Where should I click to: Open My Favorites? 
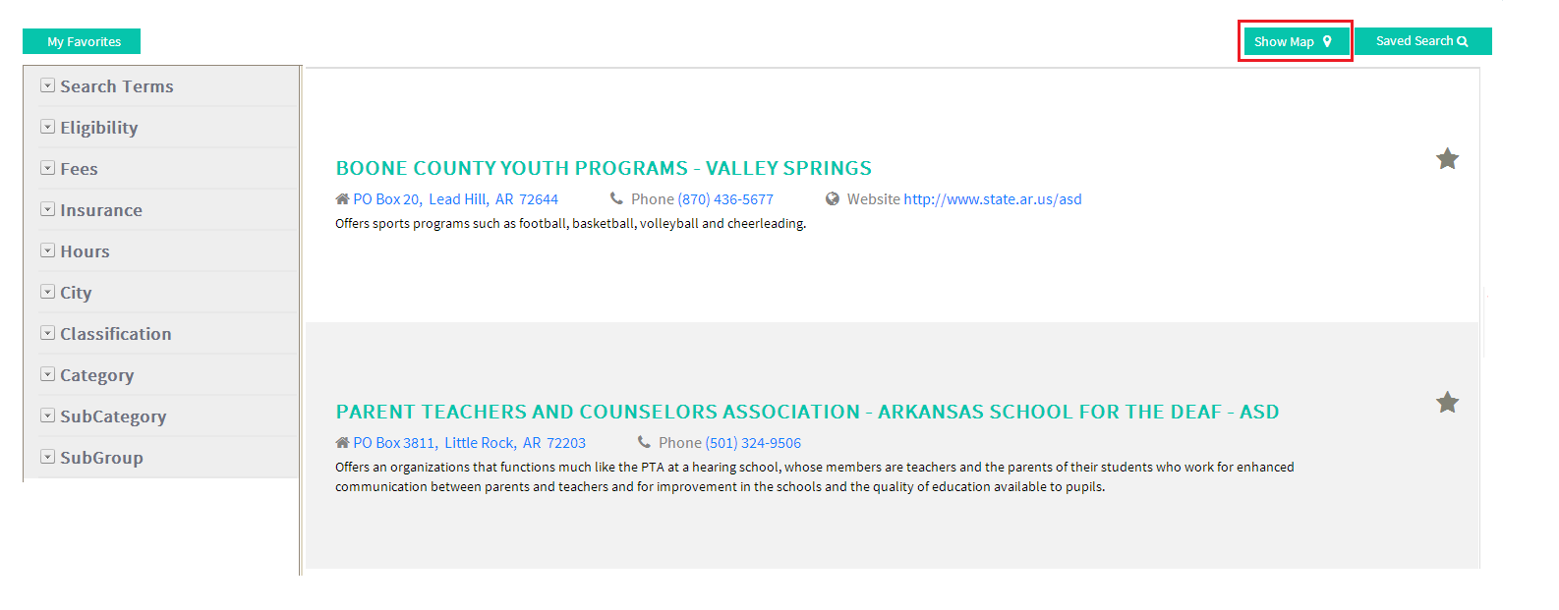(x=82, y=41)
